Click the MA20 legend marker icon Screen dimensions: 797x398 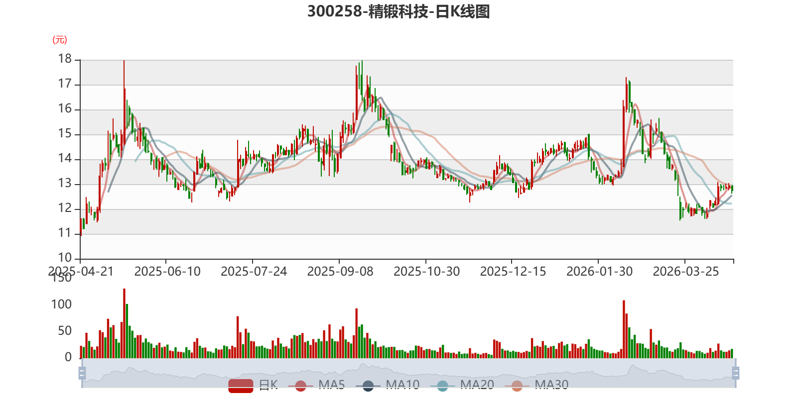(442, 386)
